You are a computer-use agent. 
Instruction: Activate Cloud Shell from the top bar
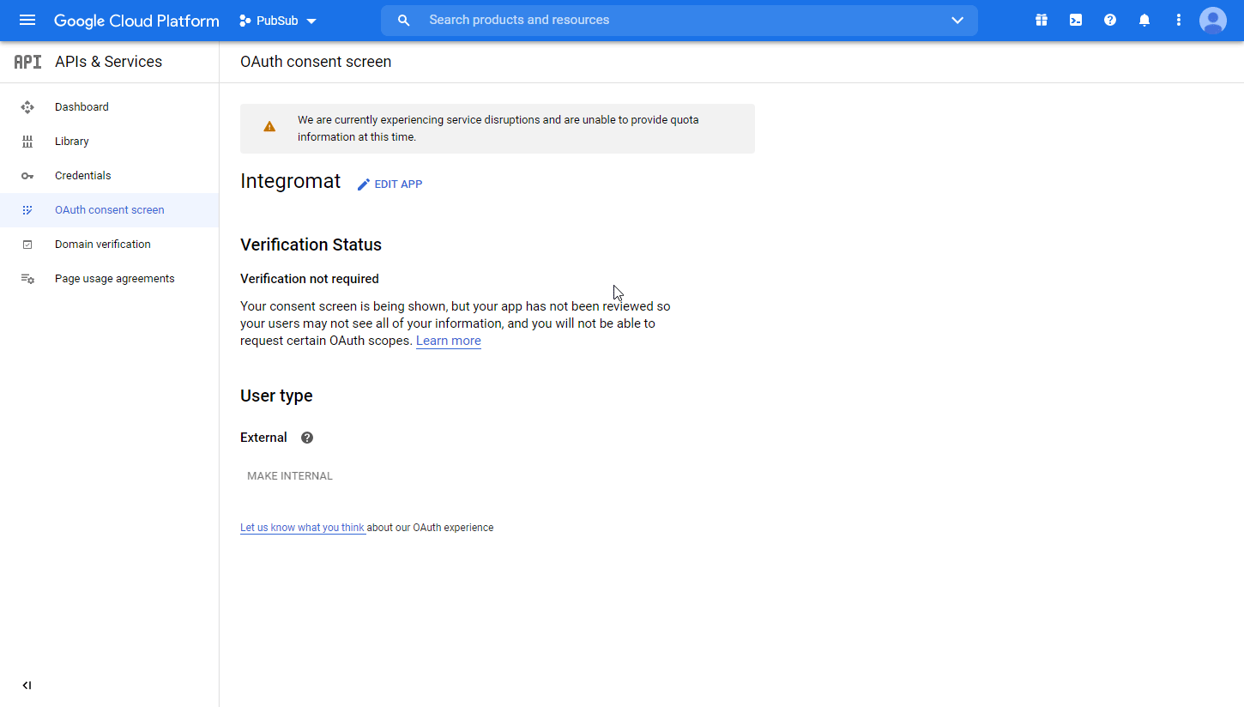1075,20
